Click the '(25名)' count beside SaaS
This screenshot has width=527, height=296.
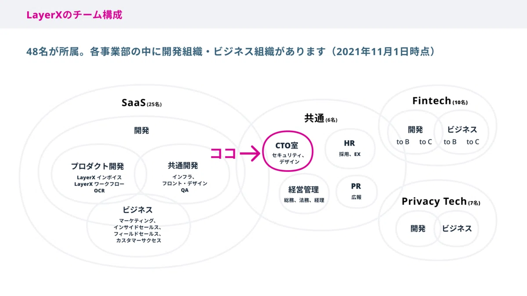[x=155, y=105]
